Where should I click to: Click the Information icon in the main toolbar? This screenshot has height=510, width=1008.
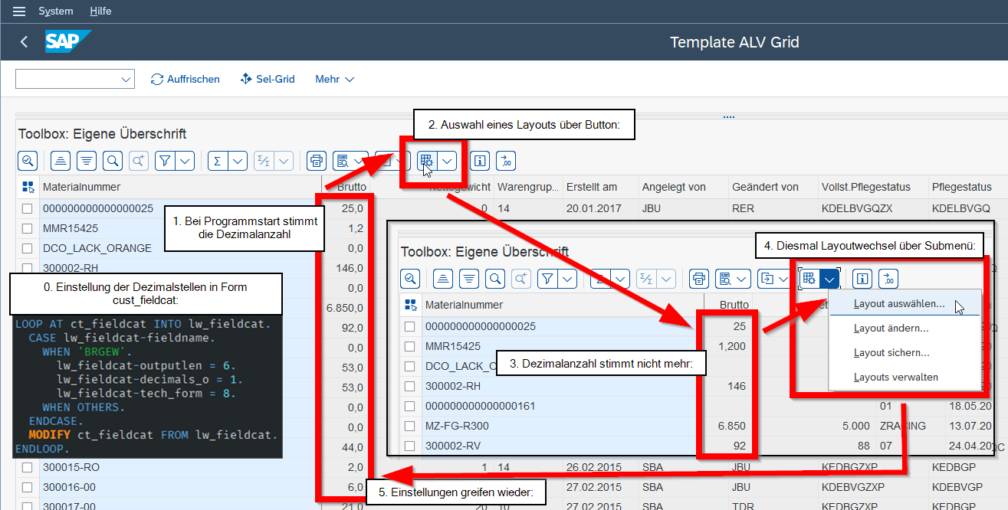481,161
